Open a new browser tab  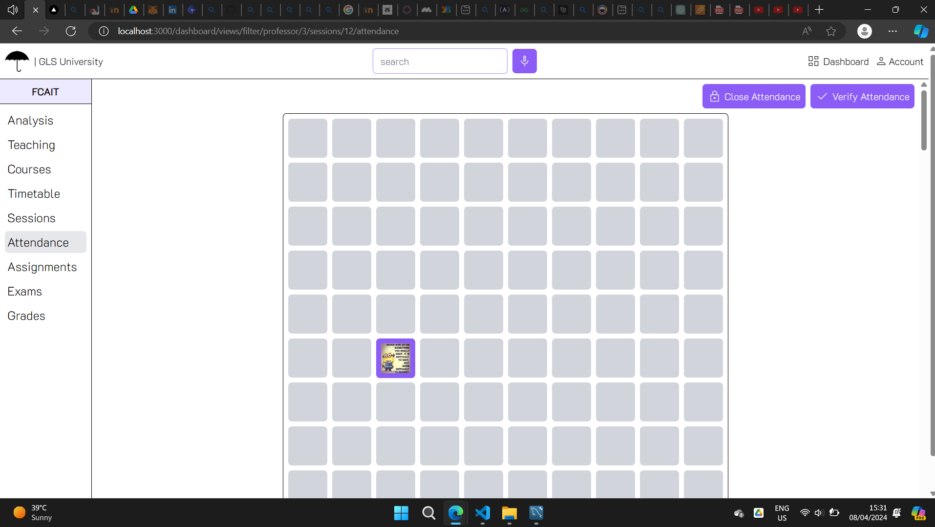tap(819, 10)
